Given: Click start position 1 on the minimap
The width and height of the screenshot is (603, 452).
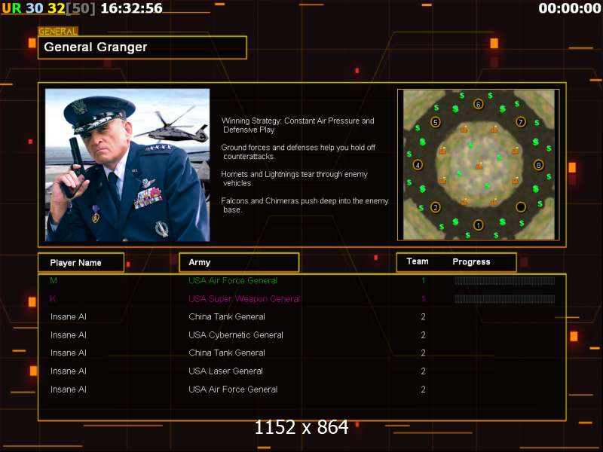Looking at the screenshot, I should 478,224.
